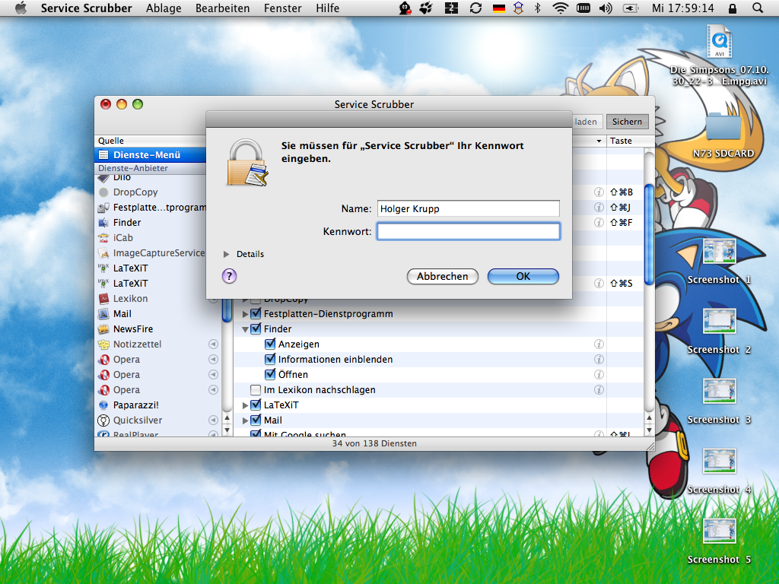This screenshot has height=584, width=779.
Task: Click the info icon for Anzeigen
Action: (x=599, y=344)
